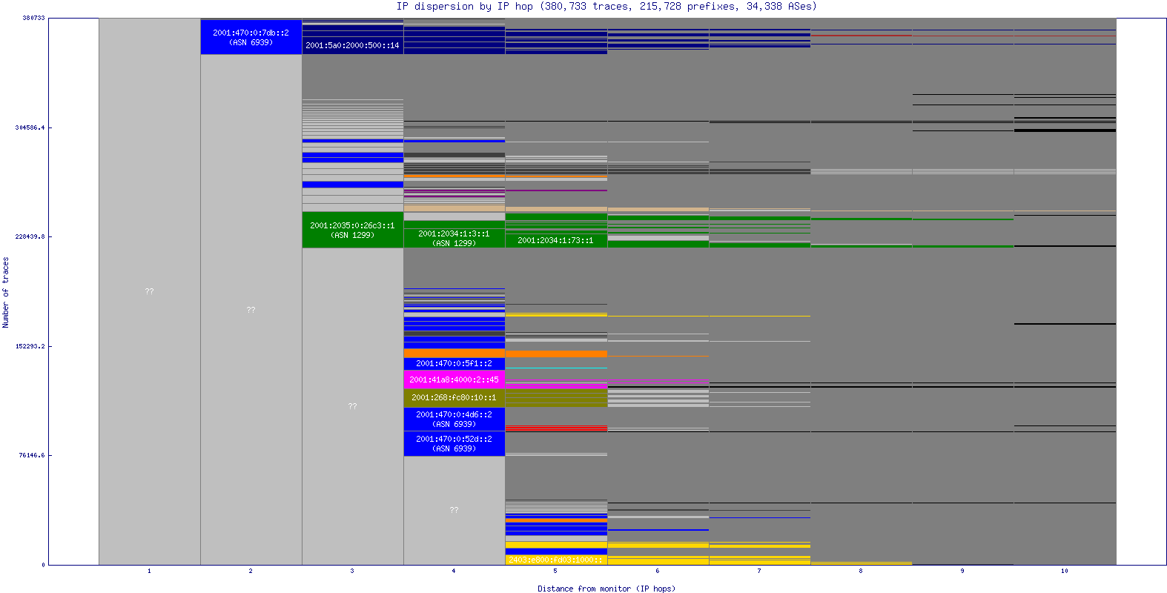The image size is (1167, 593).
Task: Click the y-axis tick value 228439.8
Action: [30, 236]
